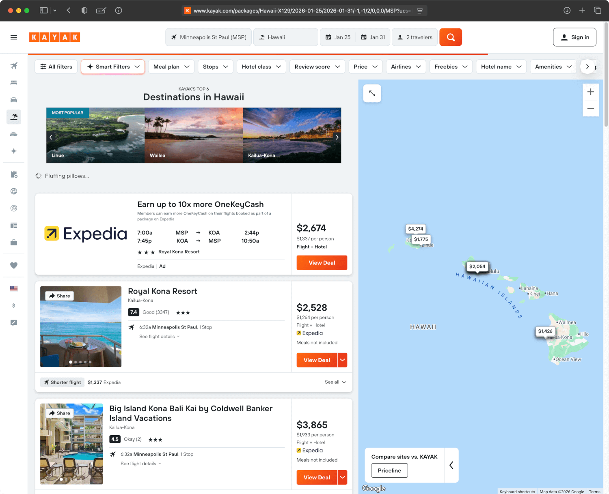Open the 2 travelers selector
Screen dimensions: 609x494
415,37
